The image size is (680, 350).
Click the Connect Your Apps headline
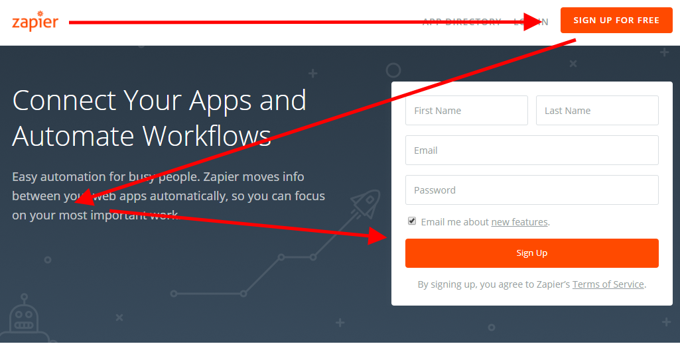point(159,117)
